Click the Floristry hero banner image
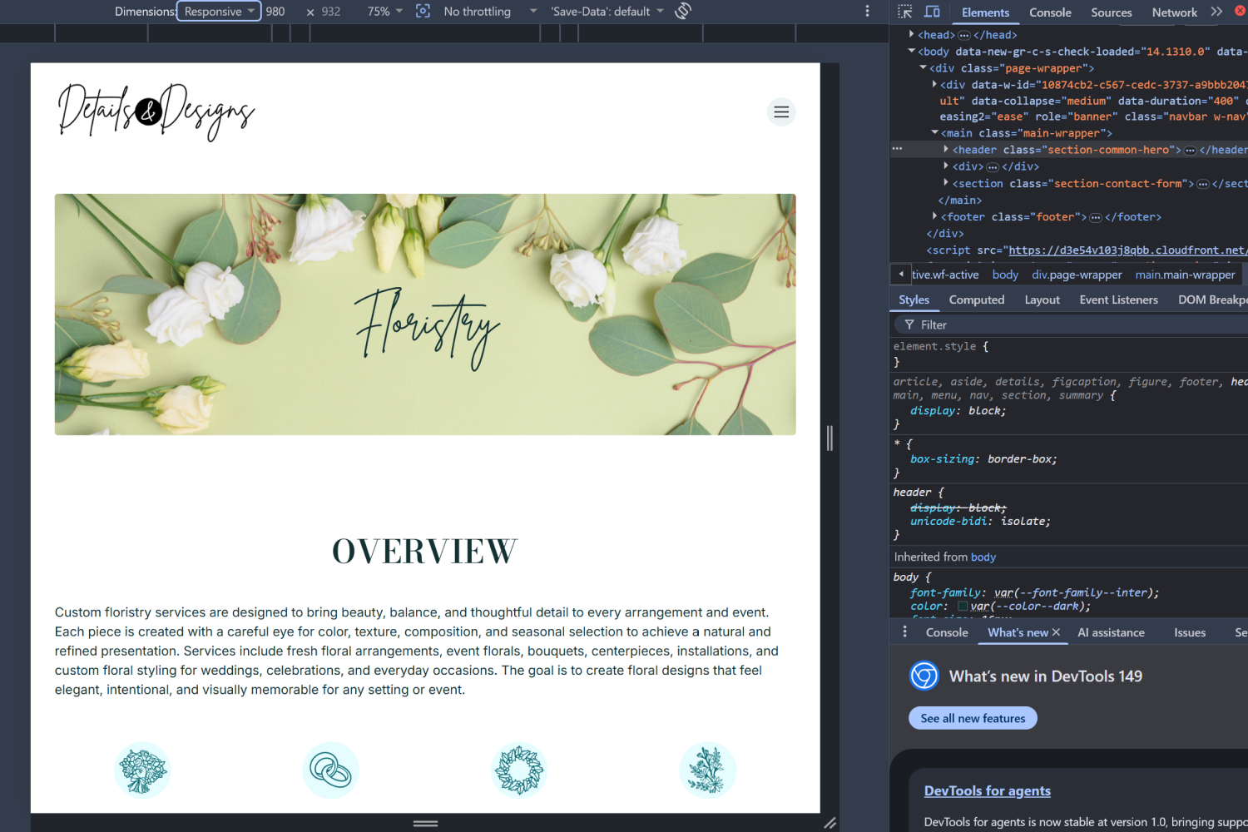The width and height of the screenshot is (1248, 832). pyautogui.click(x=425, y=314)
